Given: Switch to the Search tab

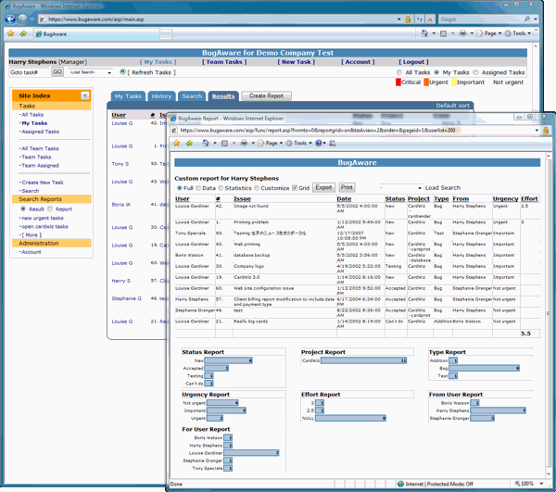Looking at the screenshot, I should coord(192,96).
